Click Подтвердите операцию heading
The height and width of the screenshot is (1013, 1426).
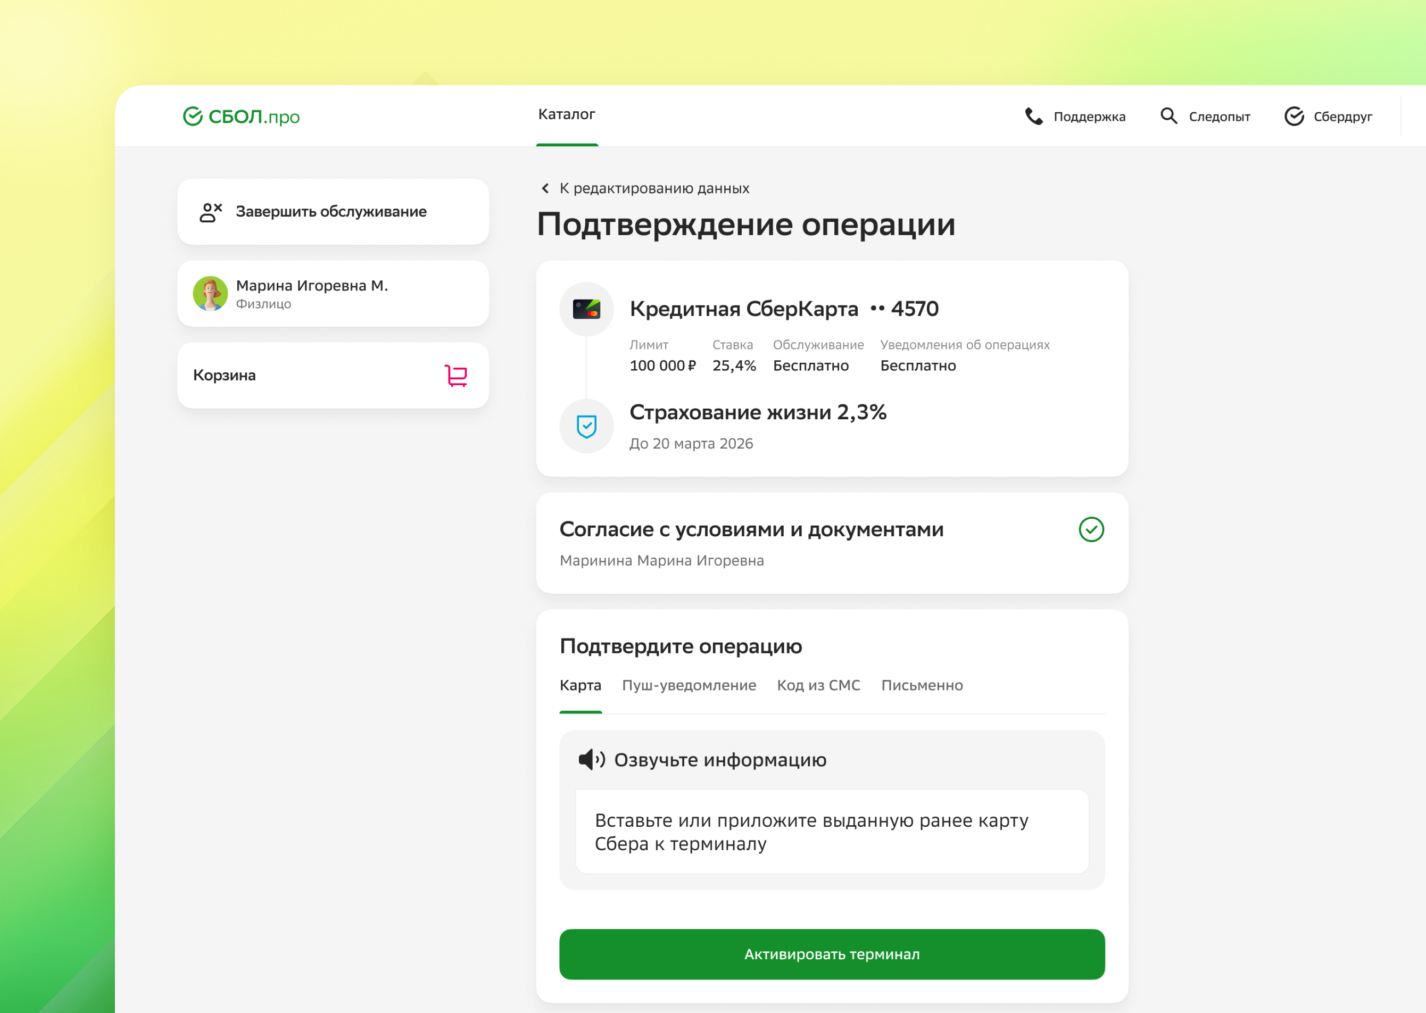point(681,647)
